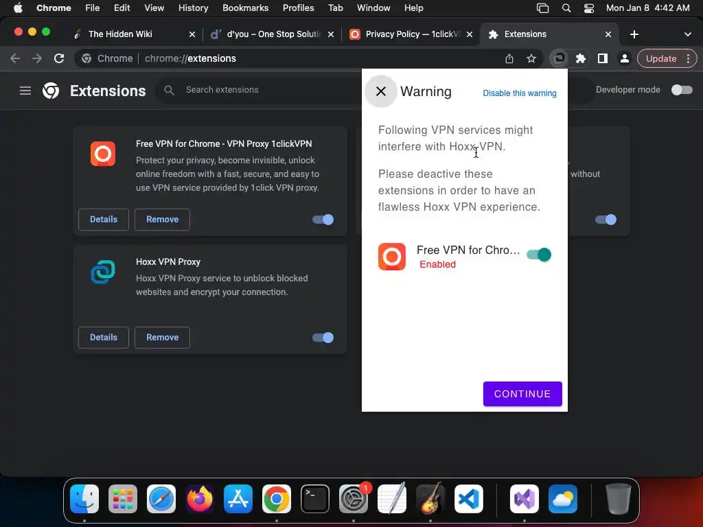The image size is (703, 527).
Task: Open the Extensions hamburger main menu
Action: pos(25,91)
